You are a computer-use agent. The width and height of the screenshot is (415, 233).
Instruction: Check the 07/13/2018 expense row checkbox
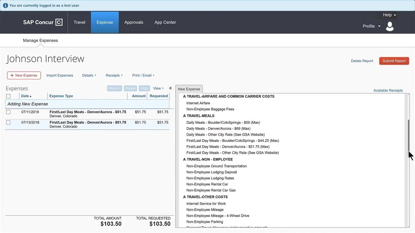8,122
